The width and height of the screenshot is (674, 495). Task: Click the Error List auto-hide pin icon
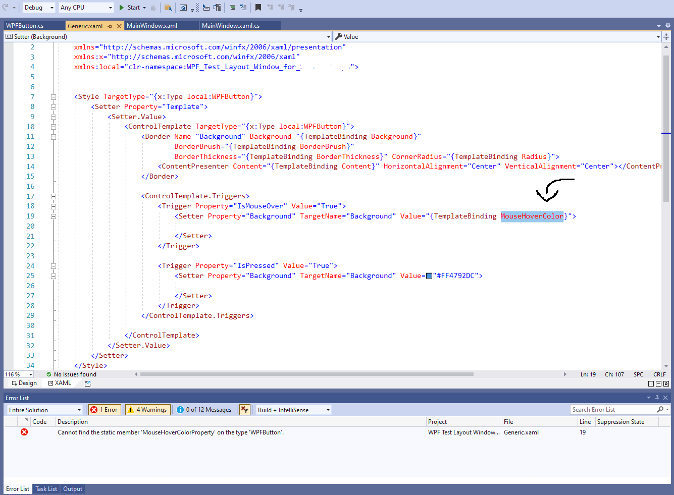[657, 398]
